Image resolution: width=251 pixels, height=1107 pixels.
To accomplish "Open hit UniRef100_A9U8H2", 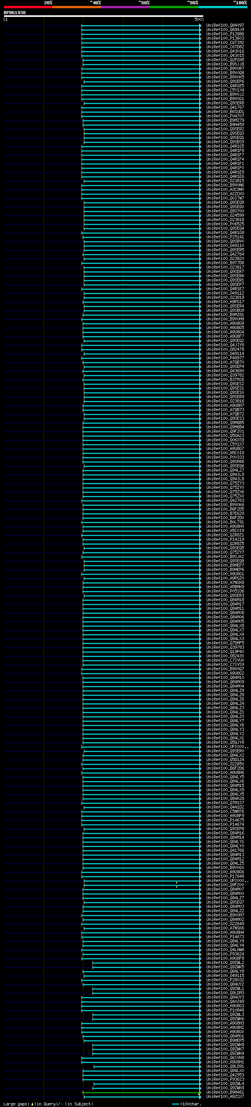I will coord(225,1028).
